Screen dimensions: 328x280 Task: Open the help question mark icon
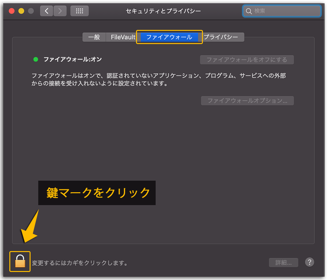[309, 262]
